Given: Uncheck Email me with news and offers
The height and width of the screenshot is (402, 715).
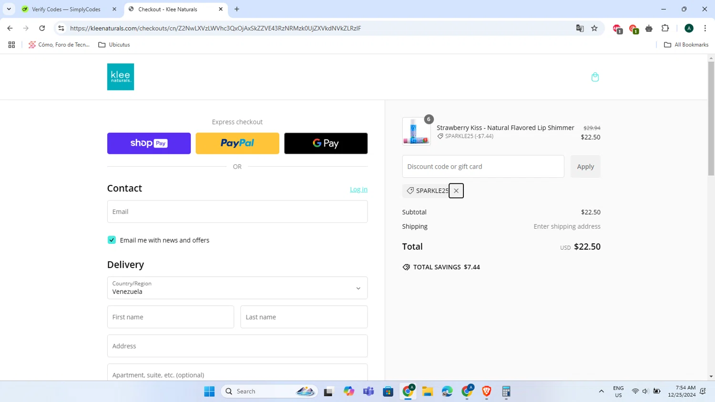Looking at the screenshot, I should point(112,240).
